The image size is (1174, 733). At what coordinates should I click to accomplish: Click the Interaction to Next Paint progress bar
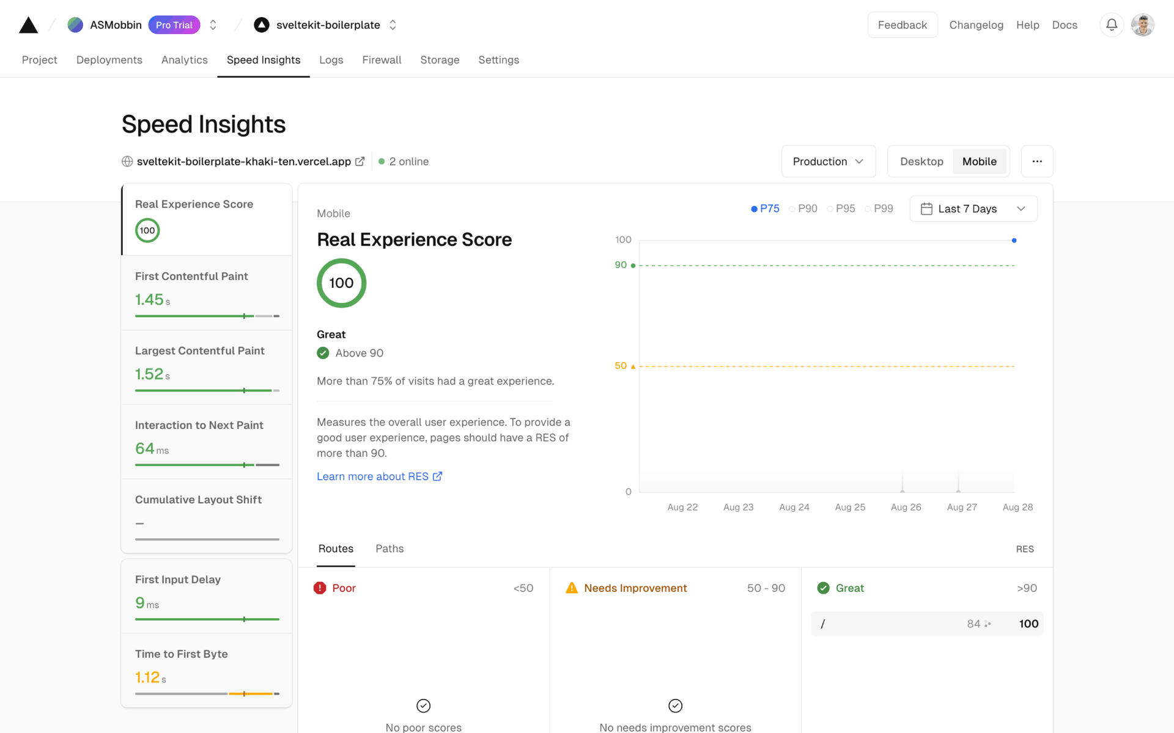207,465
